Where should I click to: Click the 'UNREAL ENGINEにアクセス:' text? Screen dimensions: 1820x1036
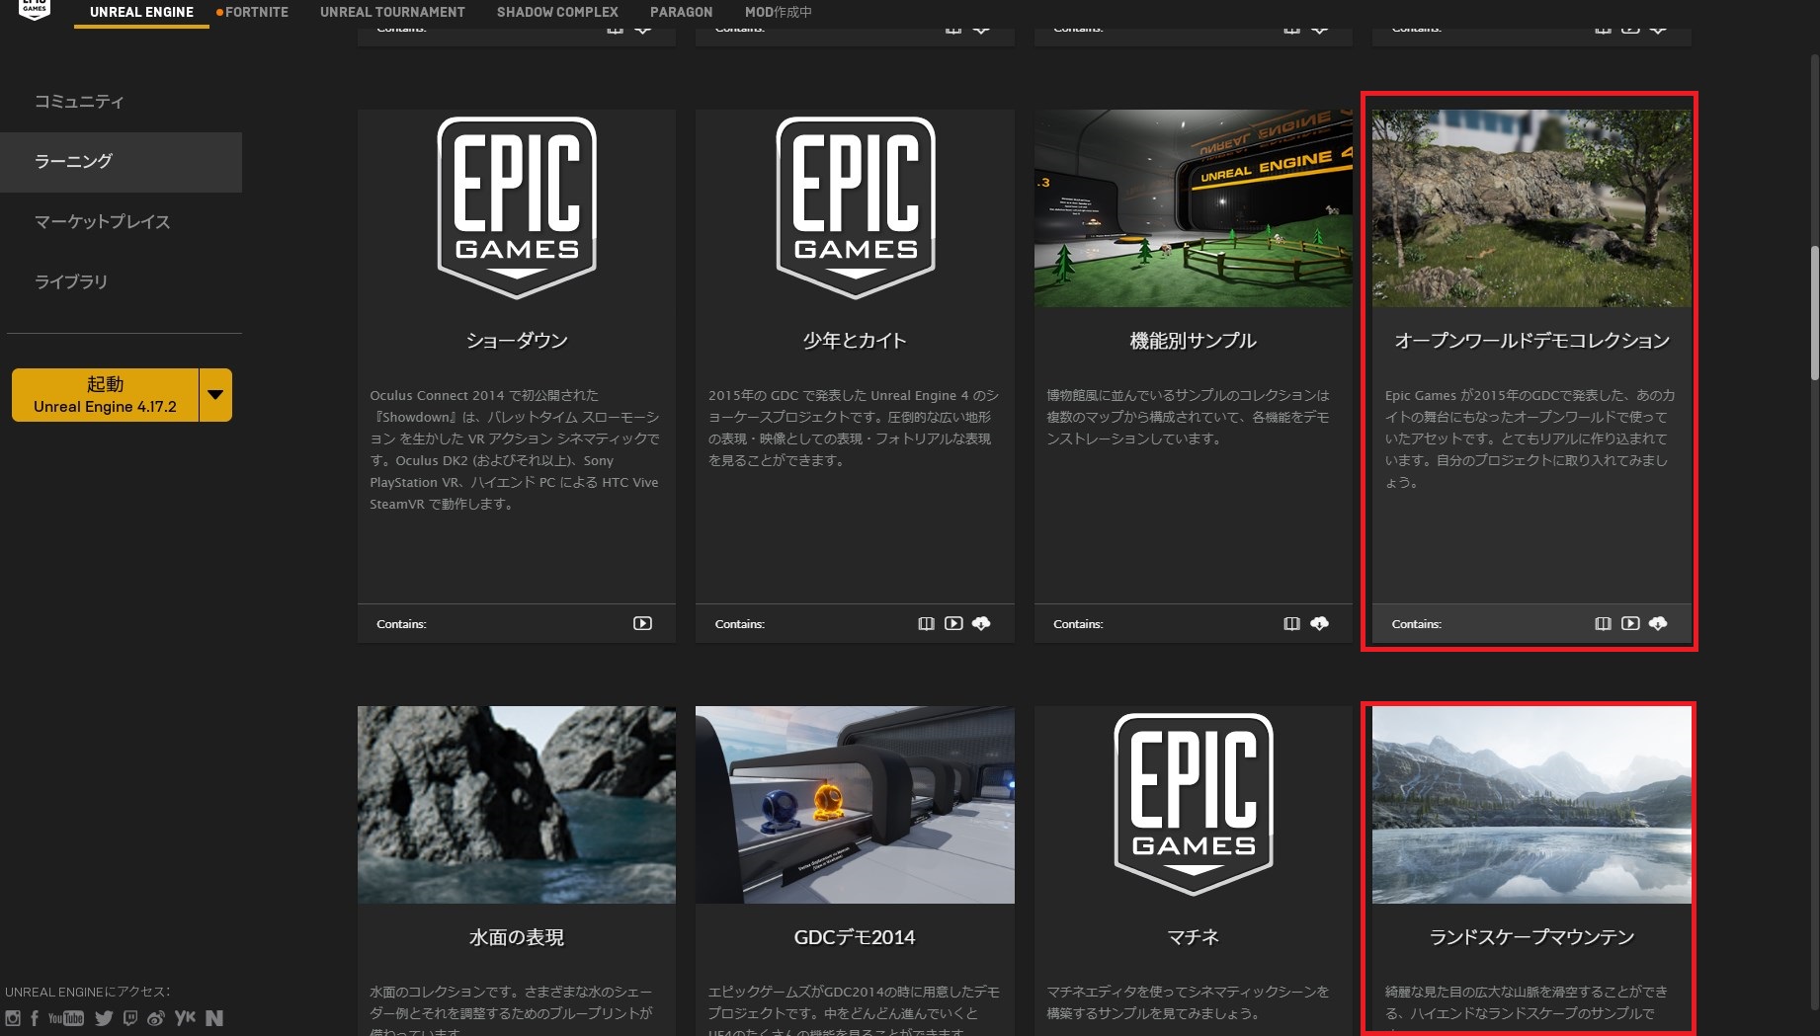[87, 992]
